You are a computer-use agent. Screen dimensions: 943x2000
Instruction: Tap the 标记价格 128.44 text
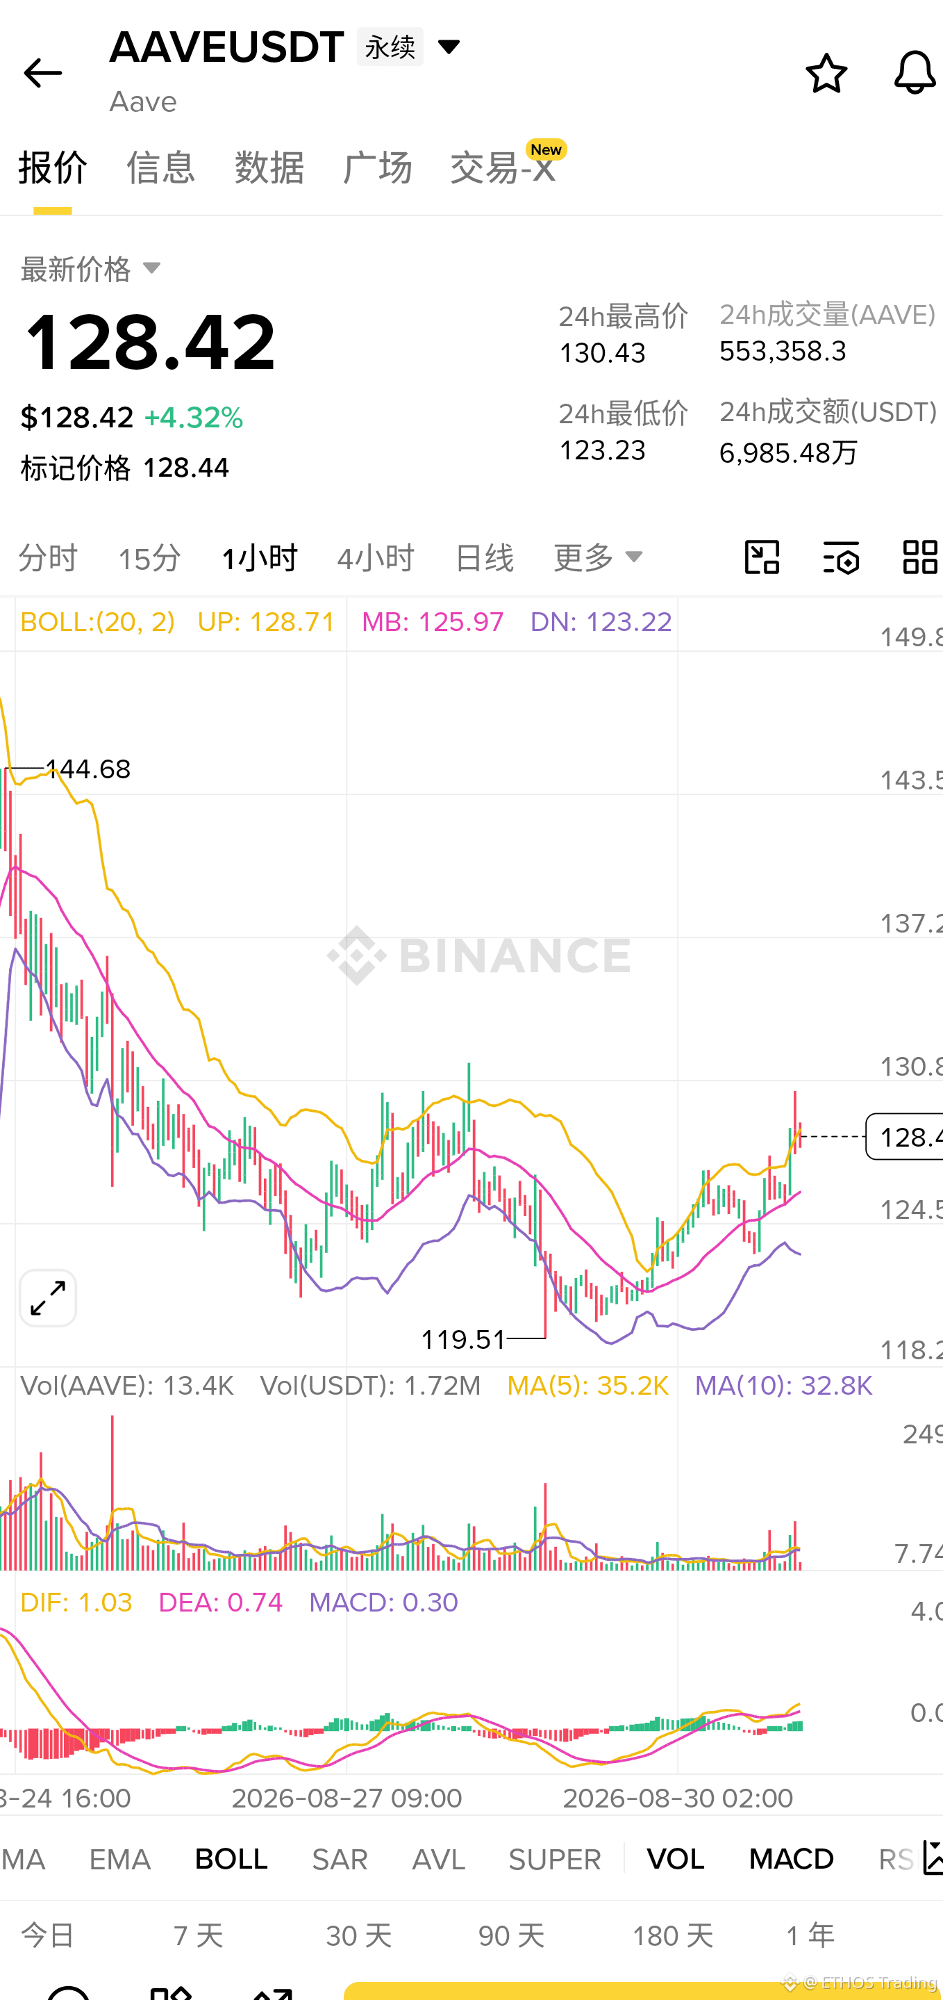(x=125, y=468)
